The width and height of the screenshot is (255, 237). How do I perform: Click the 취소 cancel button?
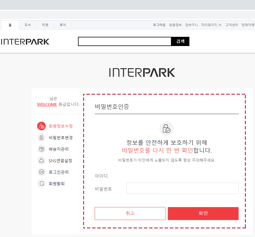pos(130,213)
